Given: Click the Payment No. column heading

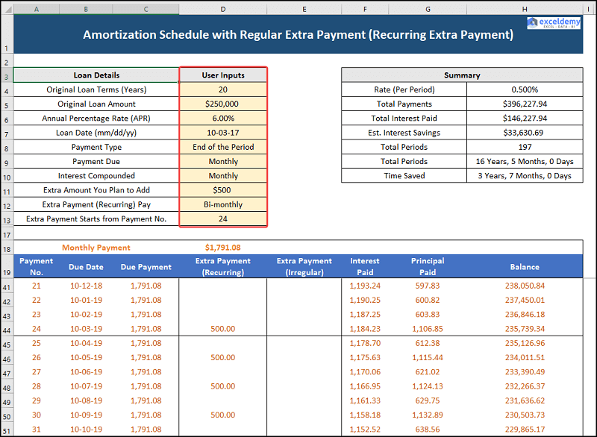Looking at the screenshot, I should click(x=36, y=266).
